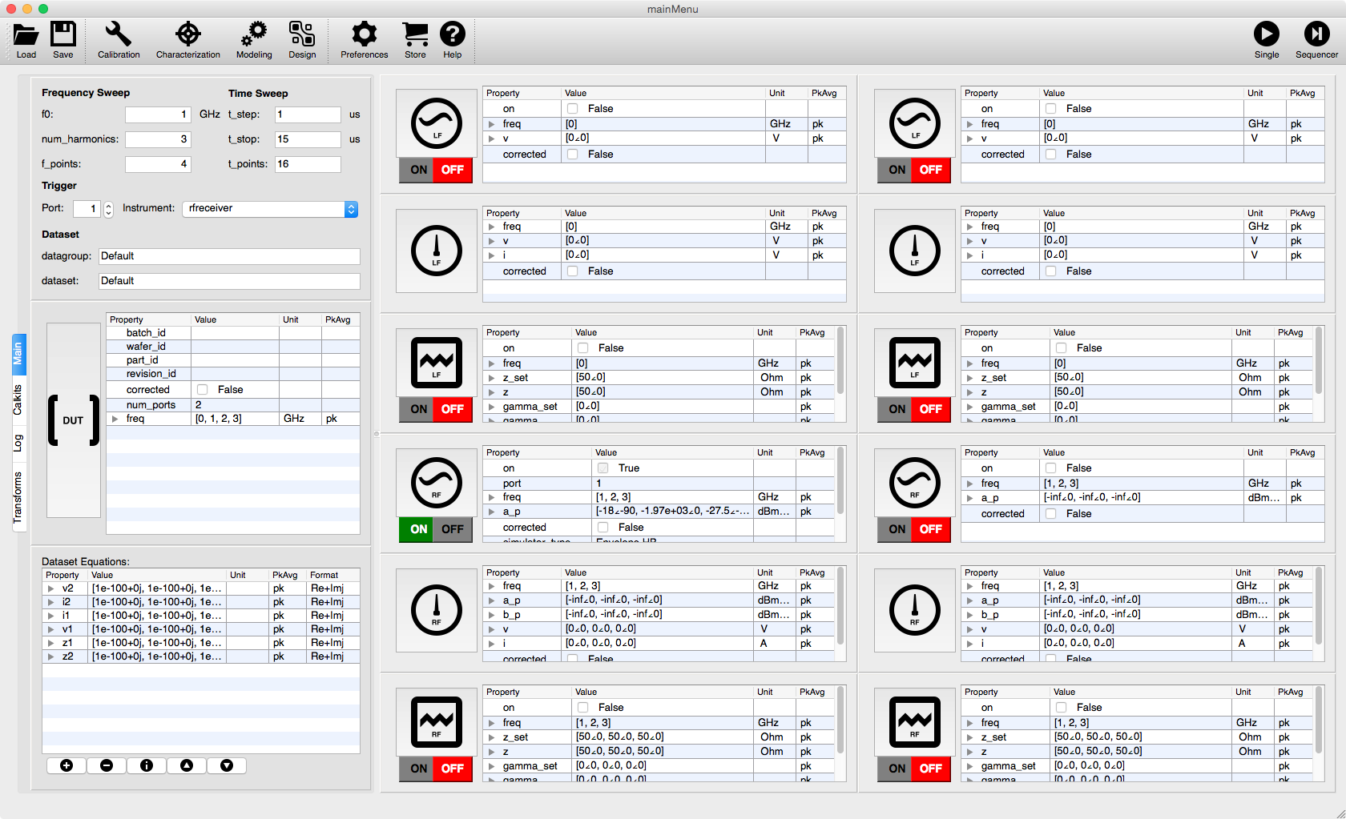Screen dimensions: 1346x819
Task: Toggle DUT corrected checkbox
Action: coord(203,390)
